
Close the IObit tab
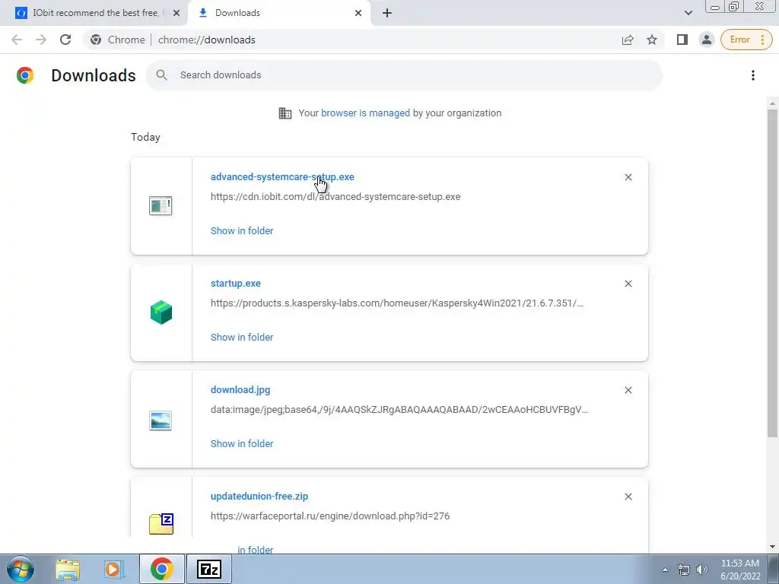coord(176,13)
